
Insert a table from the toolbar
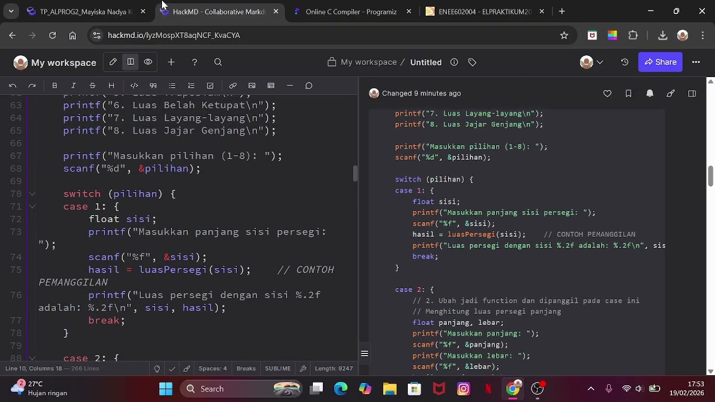coord(271,85)
